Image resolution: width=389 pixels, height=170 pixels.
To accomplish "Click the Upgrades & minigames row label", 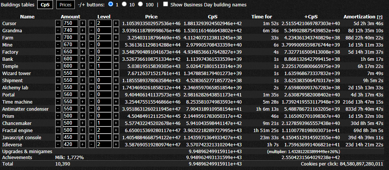I will [x=27, y=151].
